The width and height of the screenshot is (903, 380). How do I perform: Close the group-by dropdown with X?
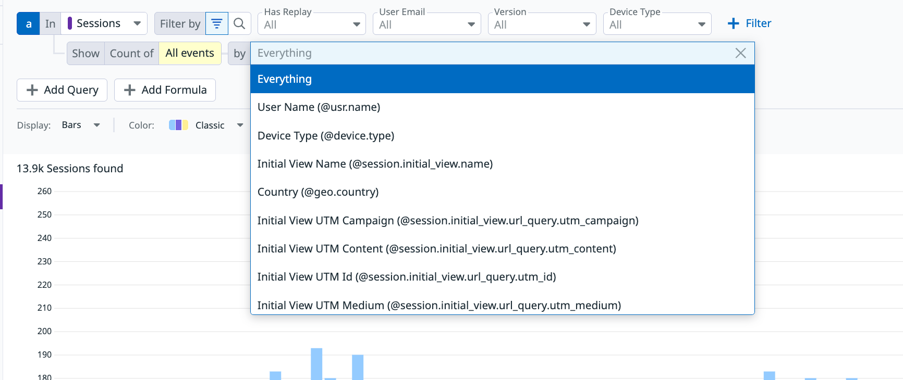pos(740,53)
